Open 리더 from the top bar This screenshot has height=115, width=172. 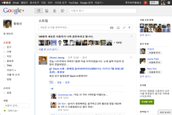(50, 3)
